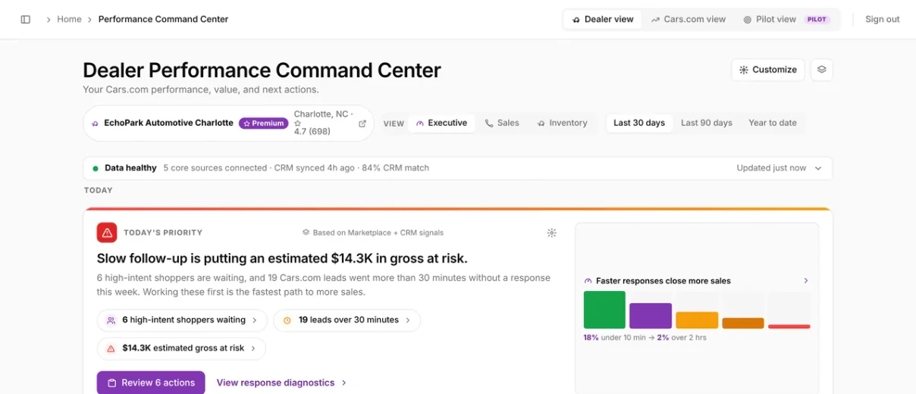The height and width of the screenshot is (394, 916).
Task: Click the 4.7 (698) star rating
Action: point(312,132)
